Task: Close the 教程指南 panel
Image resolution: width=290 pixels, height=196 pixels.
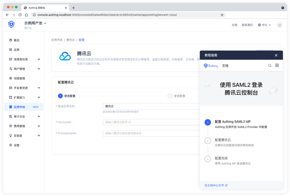Action: [x=276, y=55]
